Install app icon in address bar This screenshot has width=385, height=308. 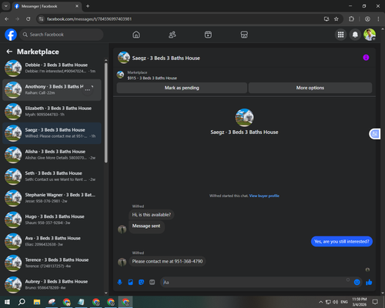(x=326, y=19)
